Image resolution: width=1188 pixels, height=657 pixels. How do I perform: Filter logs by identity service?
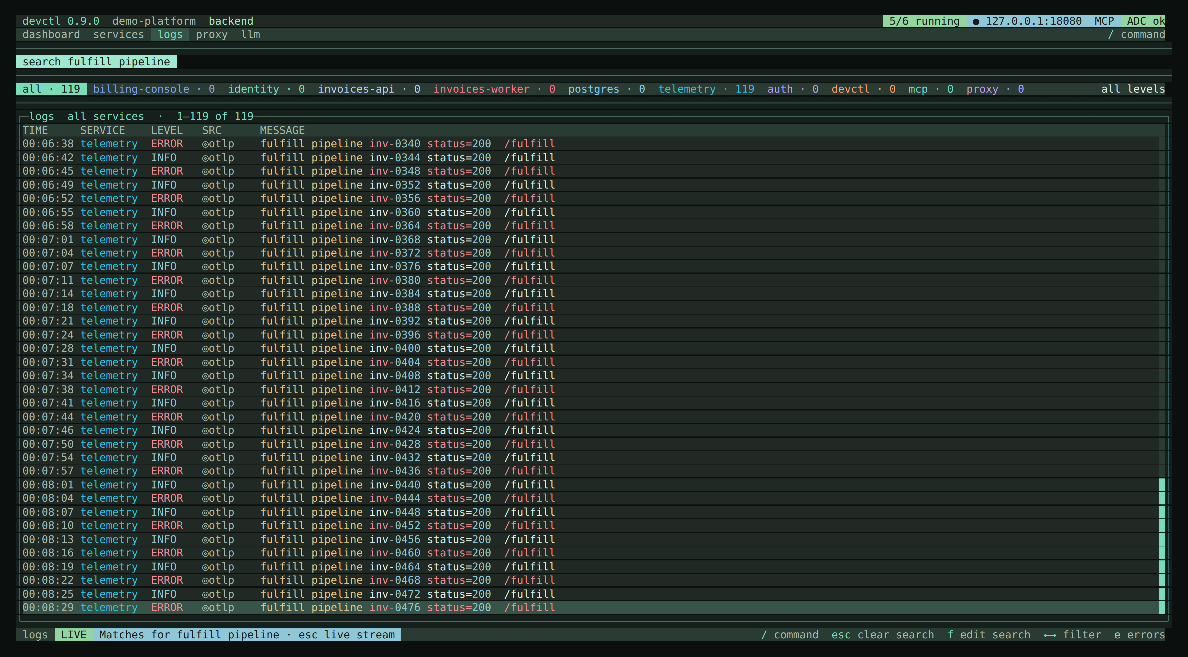[x=266, y=89]
